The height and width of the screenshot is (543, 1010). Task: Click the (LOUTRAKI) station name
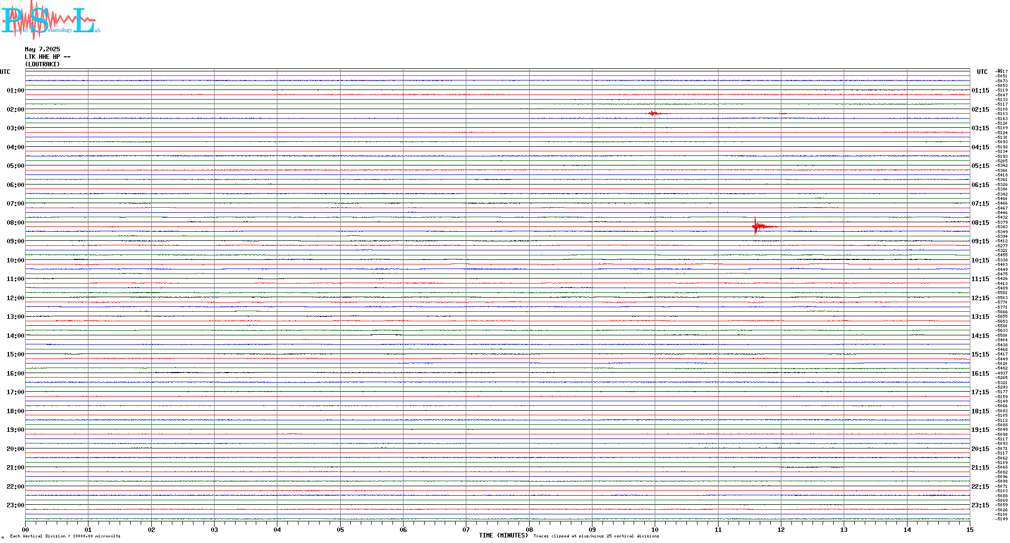(42, 64)
